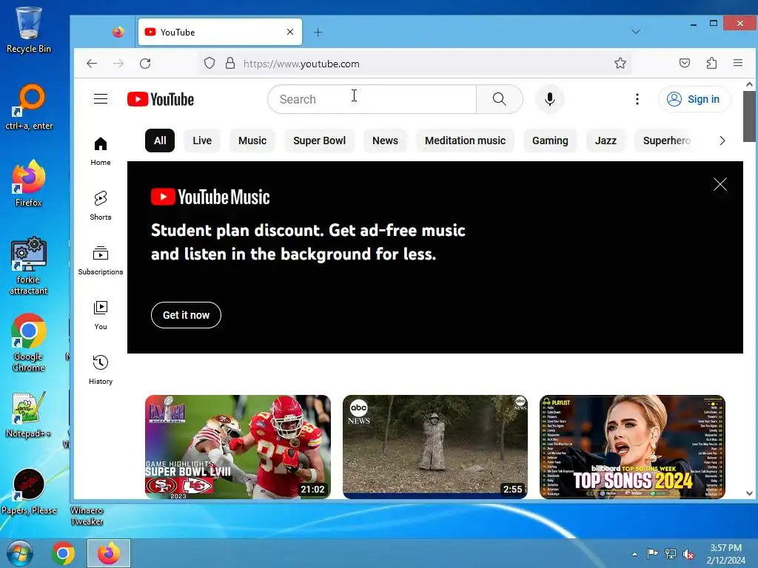758x568 pixels.
Task: Click the Firefox URL address bar
Action: tap(416, 64)
